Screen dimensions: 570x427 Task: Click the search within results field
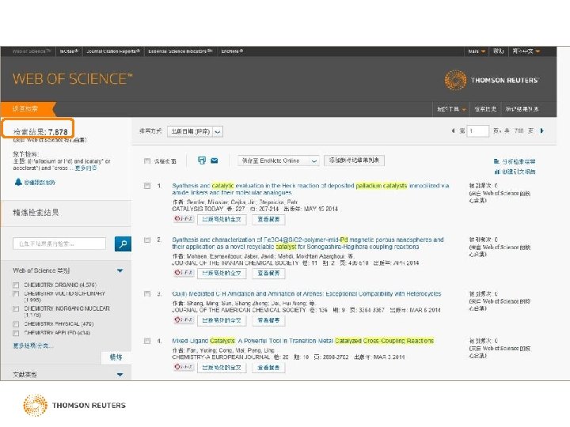coord(59,244)
